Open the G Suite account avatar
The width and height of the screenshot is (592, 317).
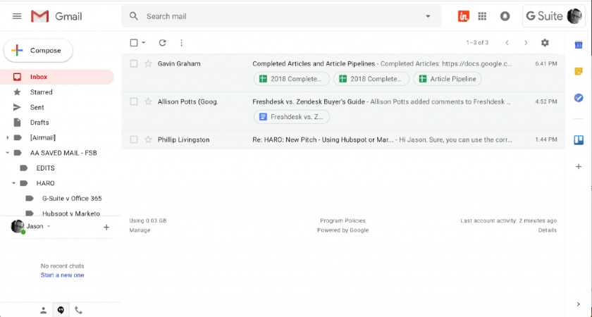point(574,15)
